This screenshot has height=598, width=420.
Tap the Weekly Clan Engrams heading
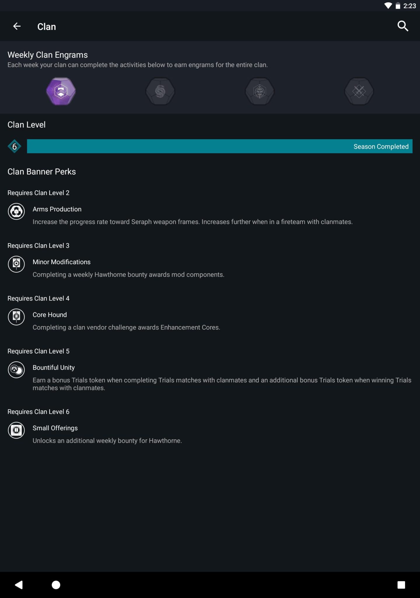pyautogui.click(x=48, y=55)
